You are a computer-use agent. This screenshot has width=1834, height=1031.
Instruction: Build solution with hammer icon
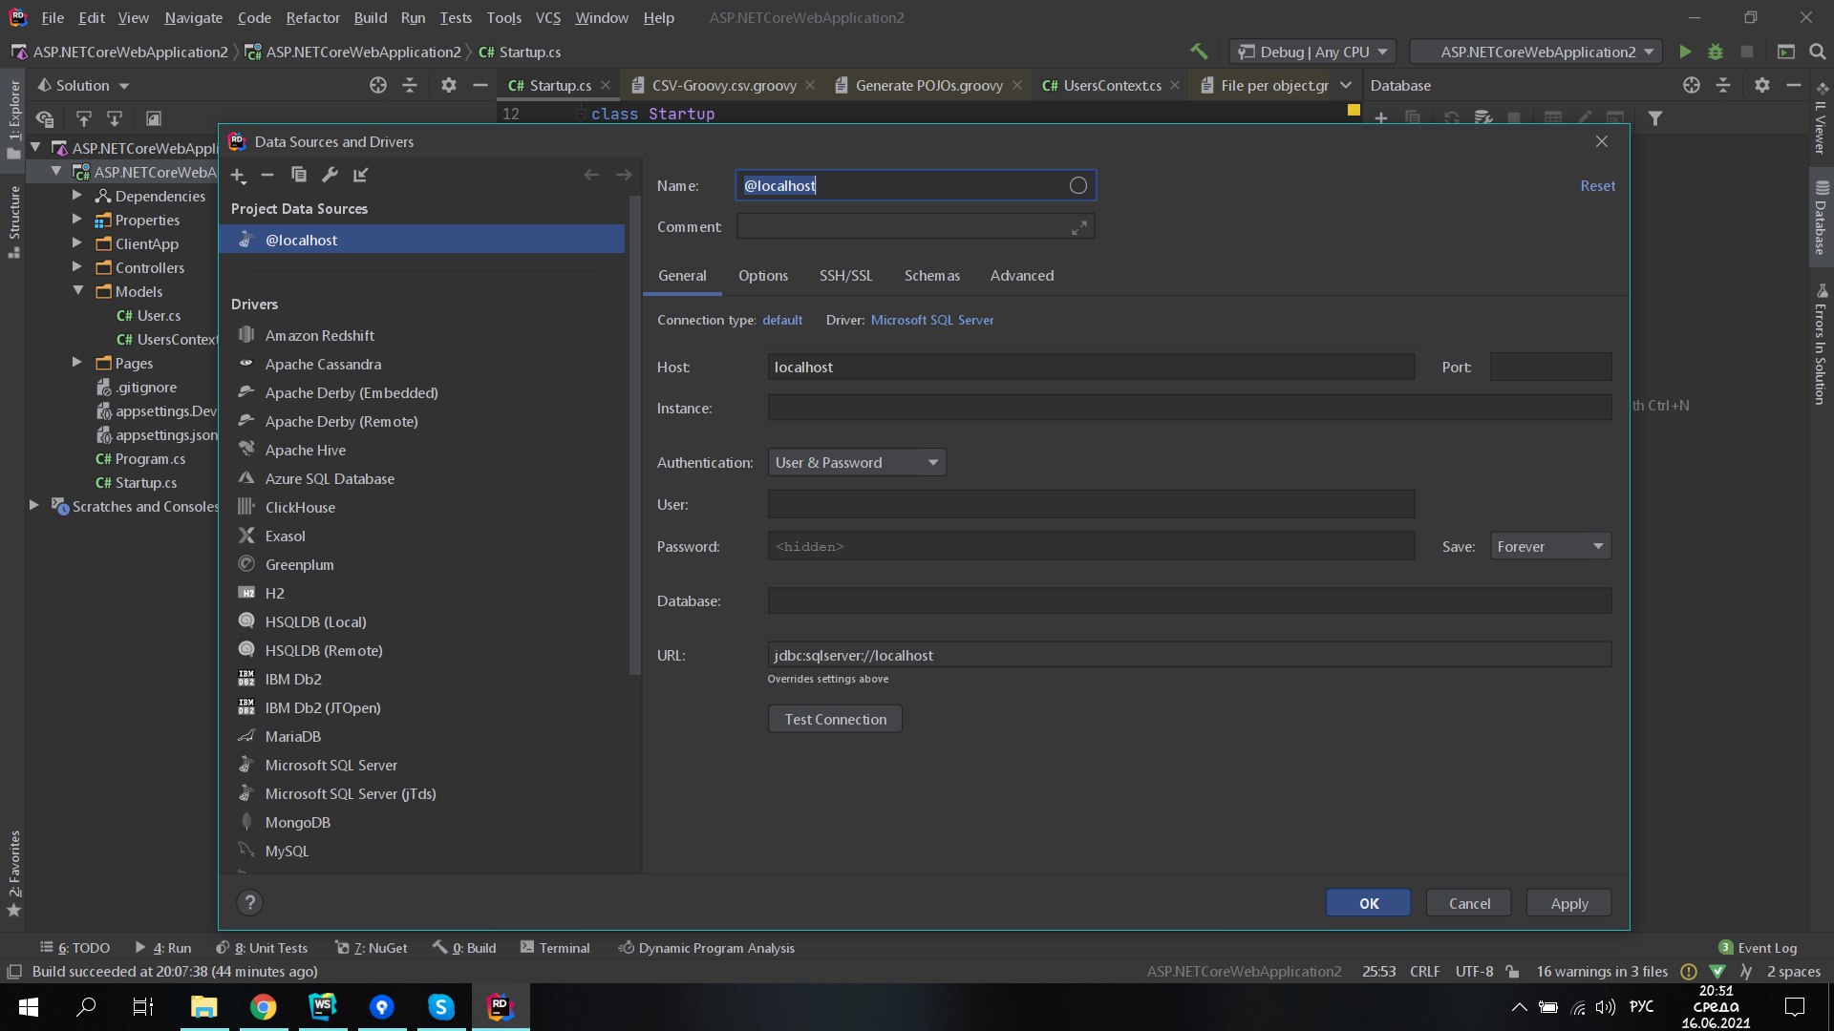coord(1199,52)
